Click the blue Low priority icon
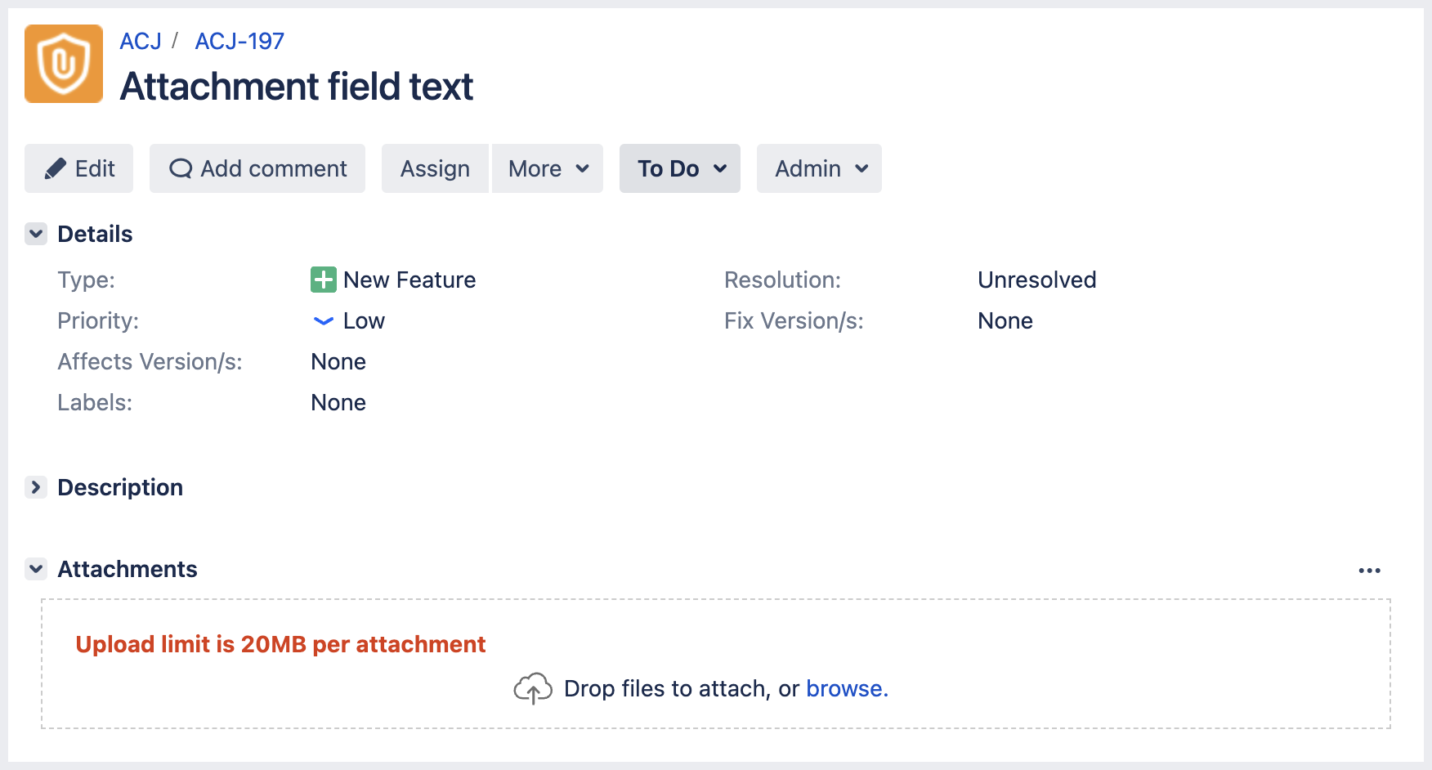This screenshot has width=1432, height=770. coord(322,321)
